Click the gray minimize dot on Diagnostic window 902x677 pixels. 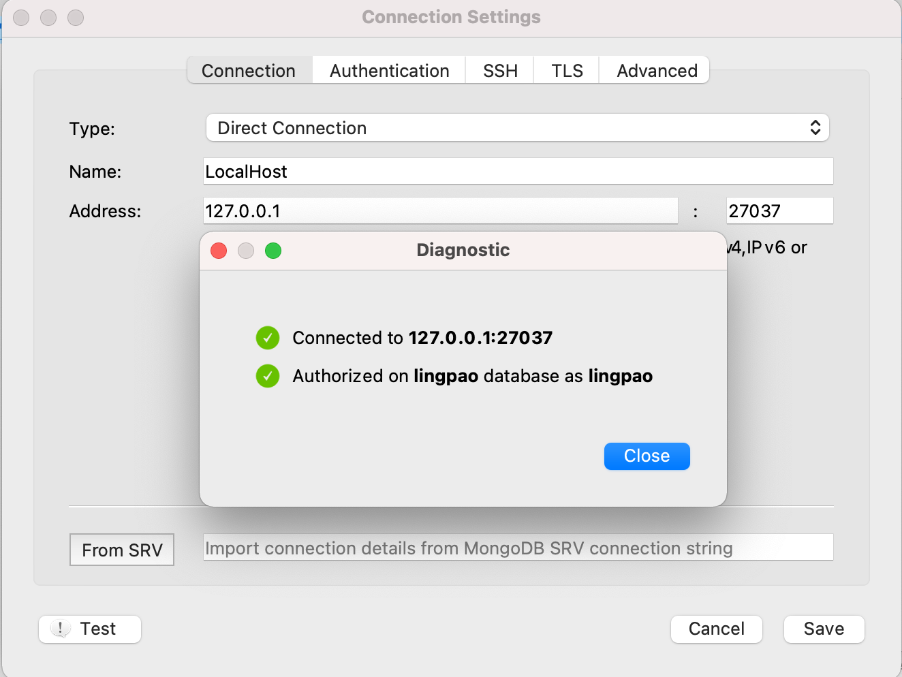coord(246,251)
